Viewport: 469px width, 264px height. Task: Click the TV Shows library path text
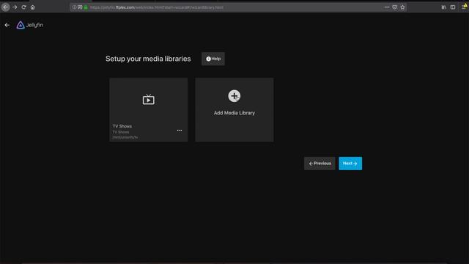[x=125, y=137]
